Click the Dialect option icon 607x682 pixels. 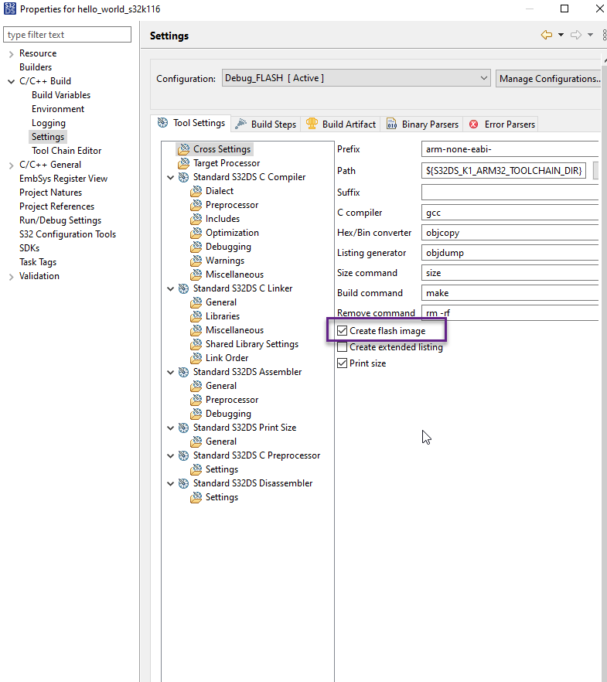coord(196,191)
